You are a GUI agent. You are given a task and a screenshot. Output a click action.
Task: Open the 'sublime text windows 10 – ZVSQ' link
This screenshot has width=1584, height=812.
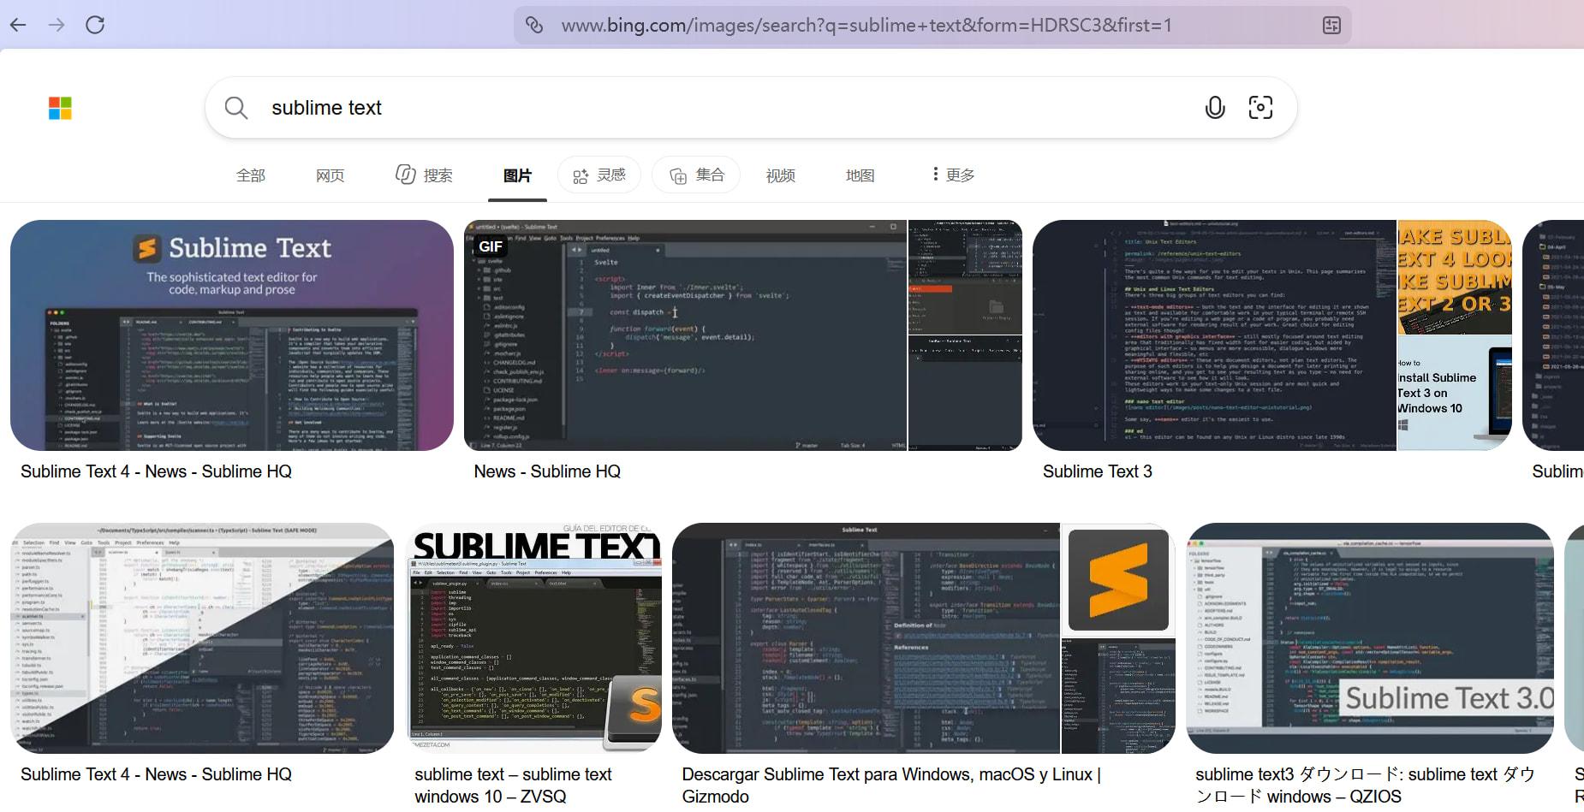tap(513, 785)
